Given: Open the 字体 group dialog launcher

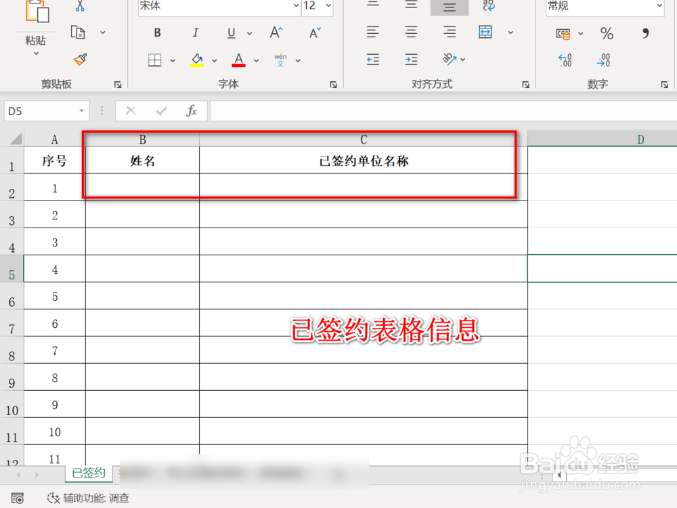Looking at the screenshot, I should (333, 84).
